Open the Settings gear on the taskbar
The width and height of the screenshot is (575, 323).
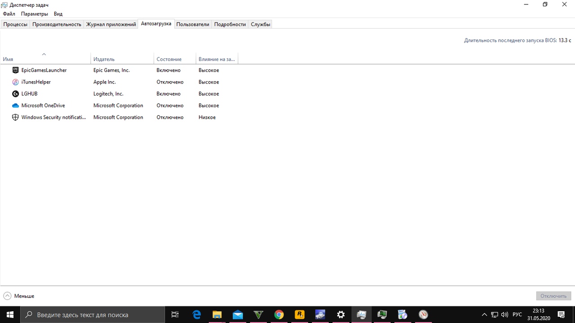click(x=341, y=314)
